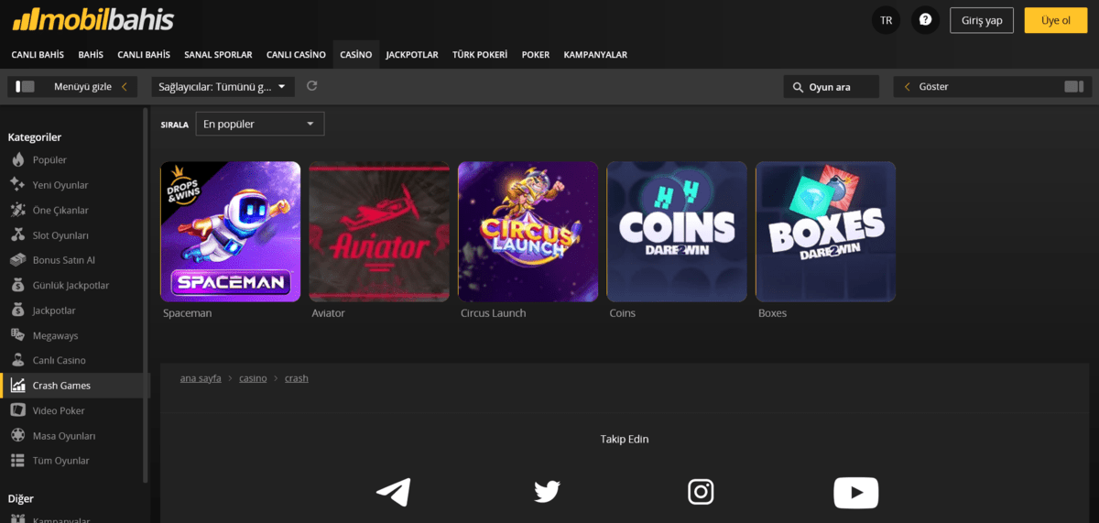The image size is (1099, 523).
Task: Select the CASİNO nav tab
Action: [356, 55]
